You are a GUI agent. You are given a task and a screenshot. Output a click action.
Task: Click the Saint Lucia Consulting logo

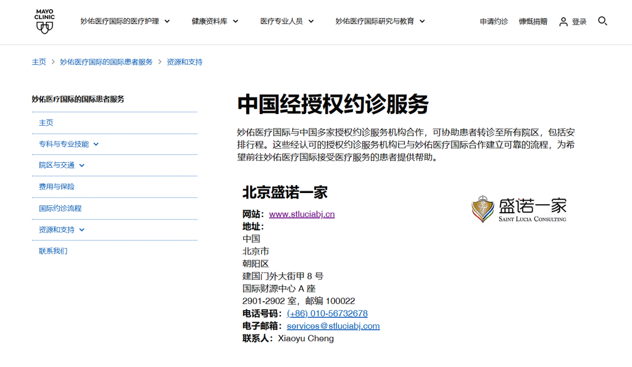[518, 208]
